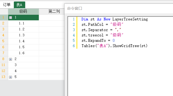Select the cell containing 1.5

[x=23, y=47]
